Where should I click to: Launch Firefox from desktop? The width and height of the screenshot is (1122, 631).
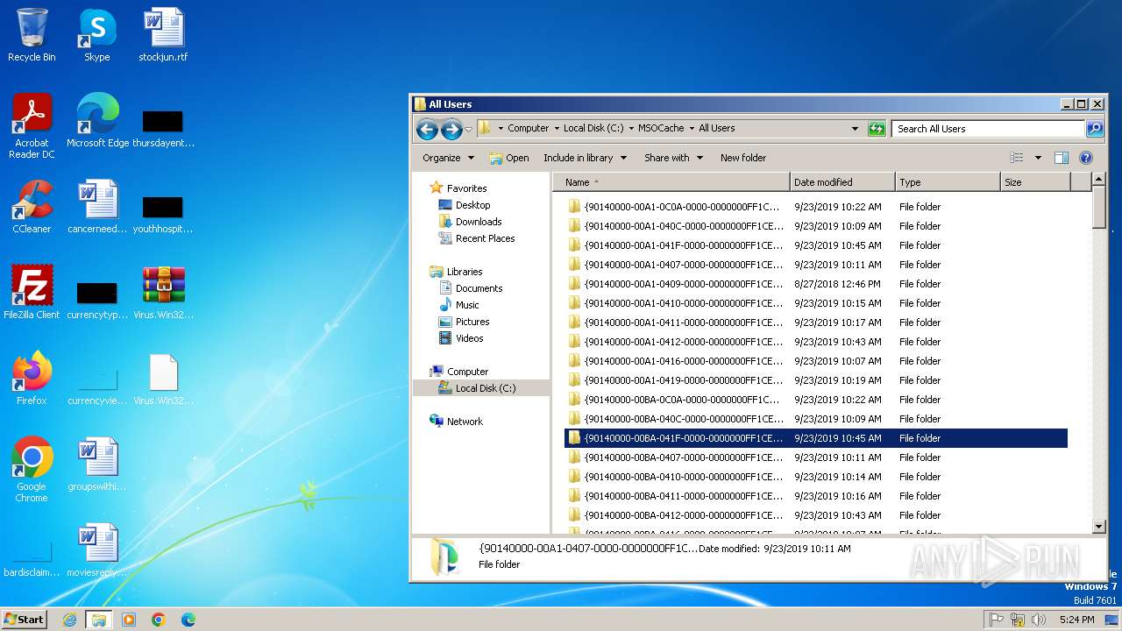point(32,378)
